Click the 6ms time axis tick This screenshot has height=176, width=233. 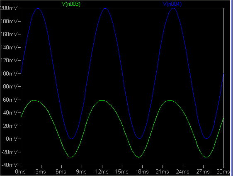[61, 166]
